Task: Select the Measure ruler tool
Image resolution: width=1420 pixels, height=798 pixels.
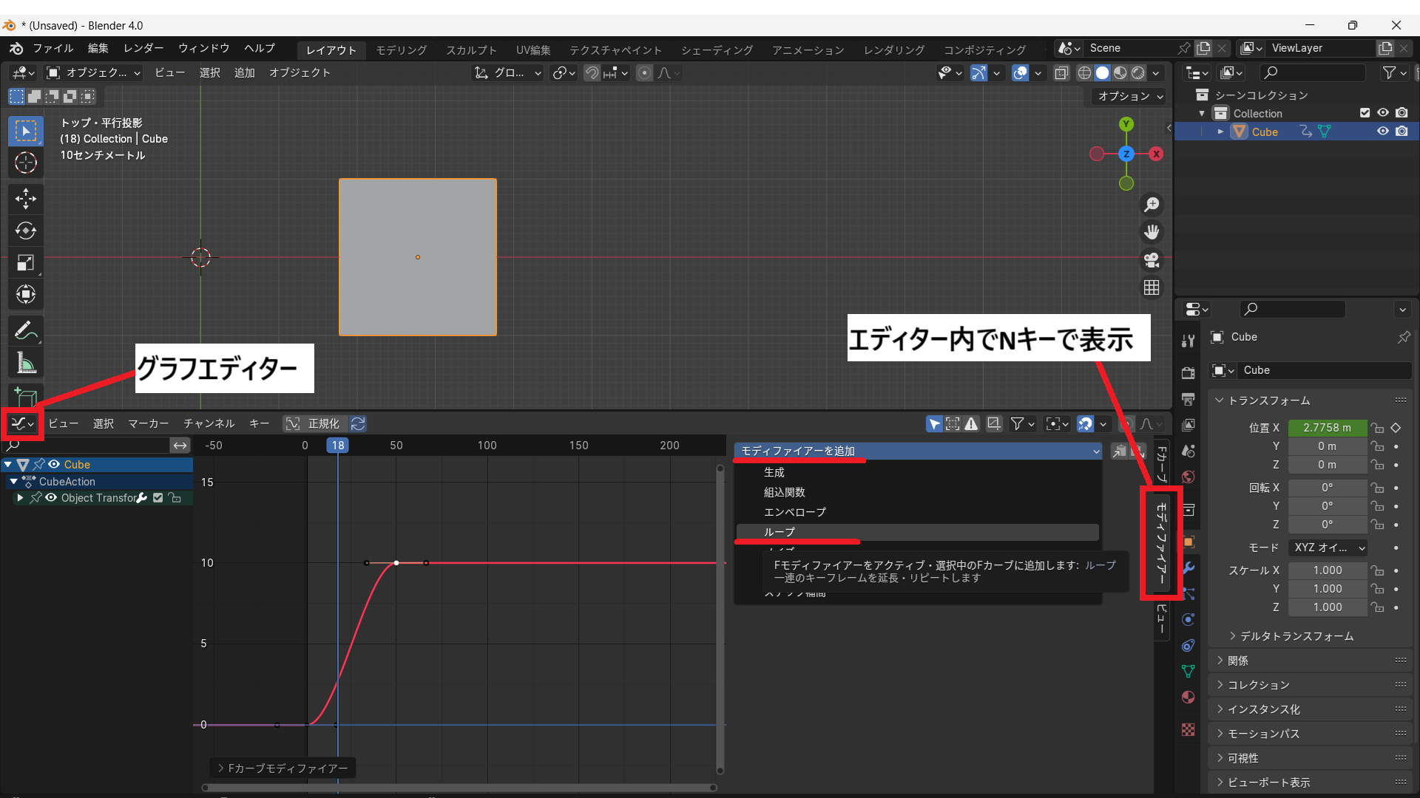Action: point(26,363)
